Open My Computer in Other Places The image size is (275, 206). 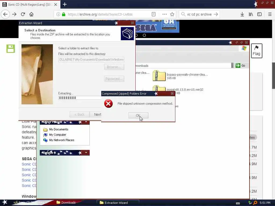coord(57,135)
